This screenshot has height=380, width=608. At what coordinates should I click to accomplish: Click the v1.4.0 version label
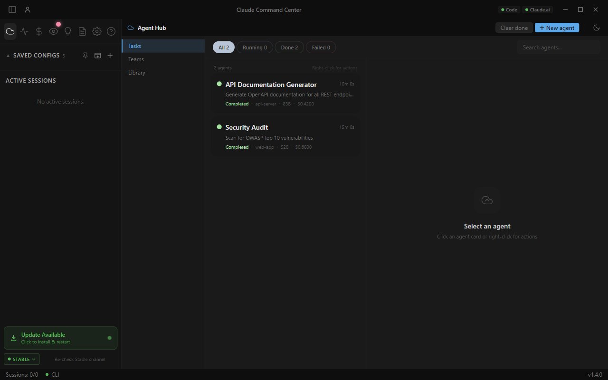click(x=595, y=375)
